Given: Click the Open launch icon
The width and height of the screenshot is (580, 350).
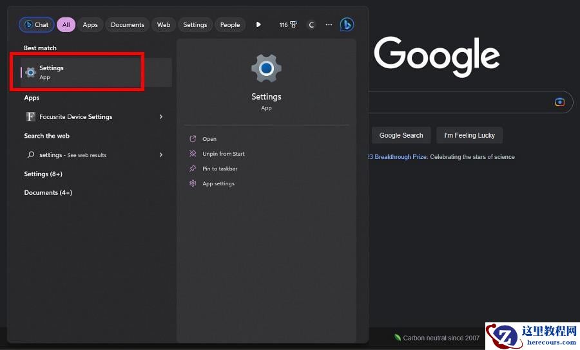Looking at the screenshot, I should tap(193, 138).
